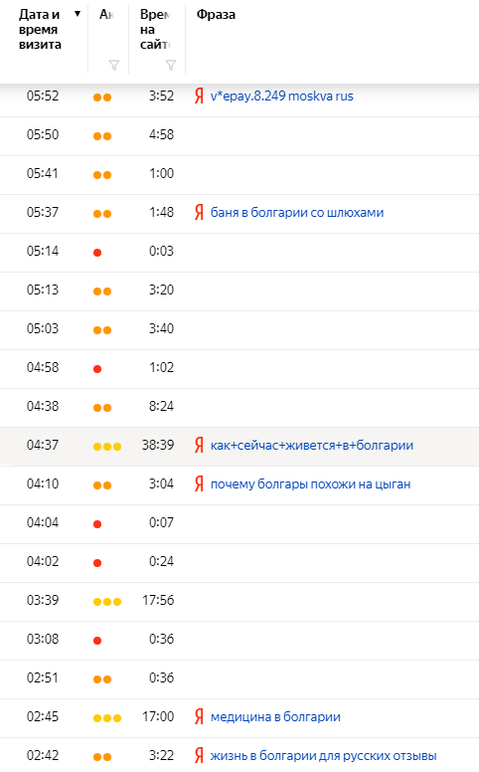
Task: Toggle the sort arrow on the date and time column
Action: pos(78,14)
